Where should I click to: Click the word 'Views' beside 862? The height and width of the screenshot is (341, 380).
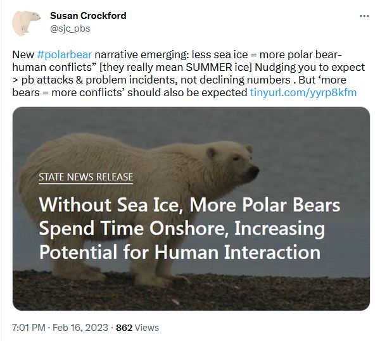(x=147, y=328)
